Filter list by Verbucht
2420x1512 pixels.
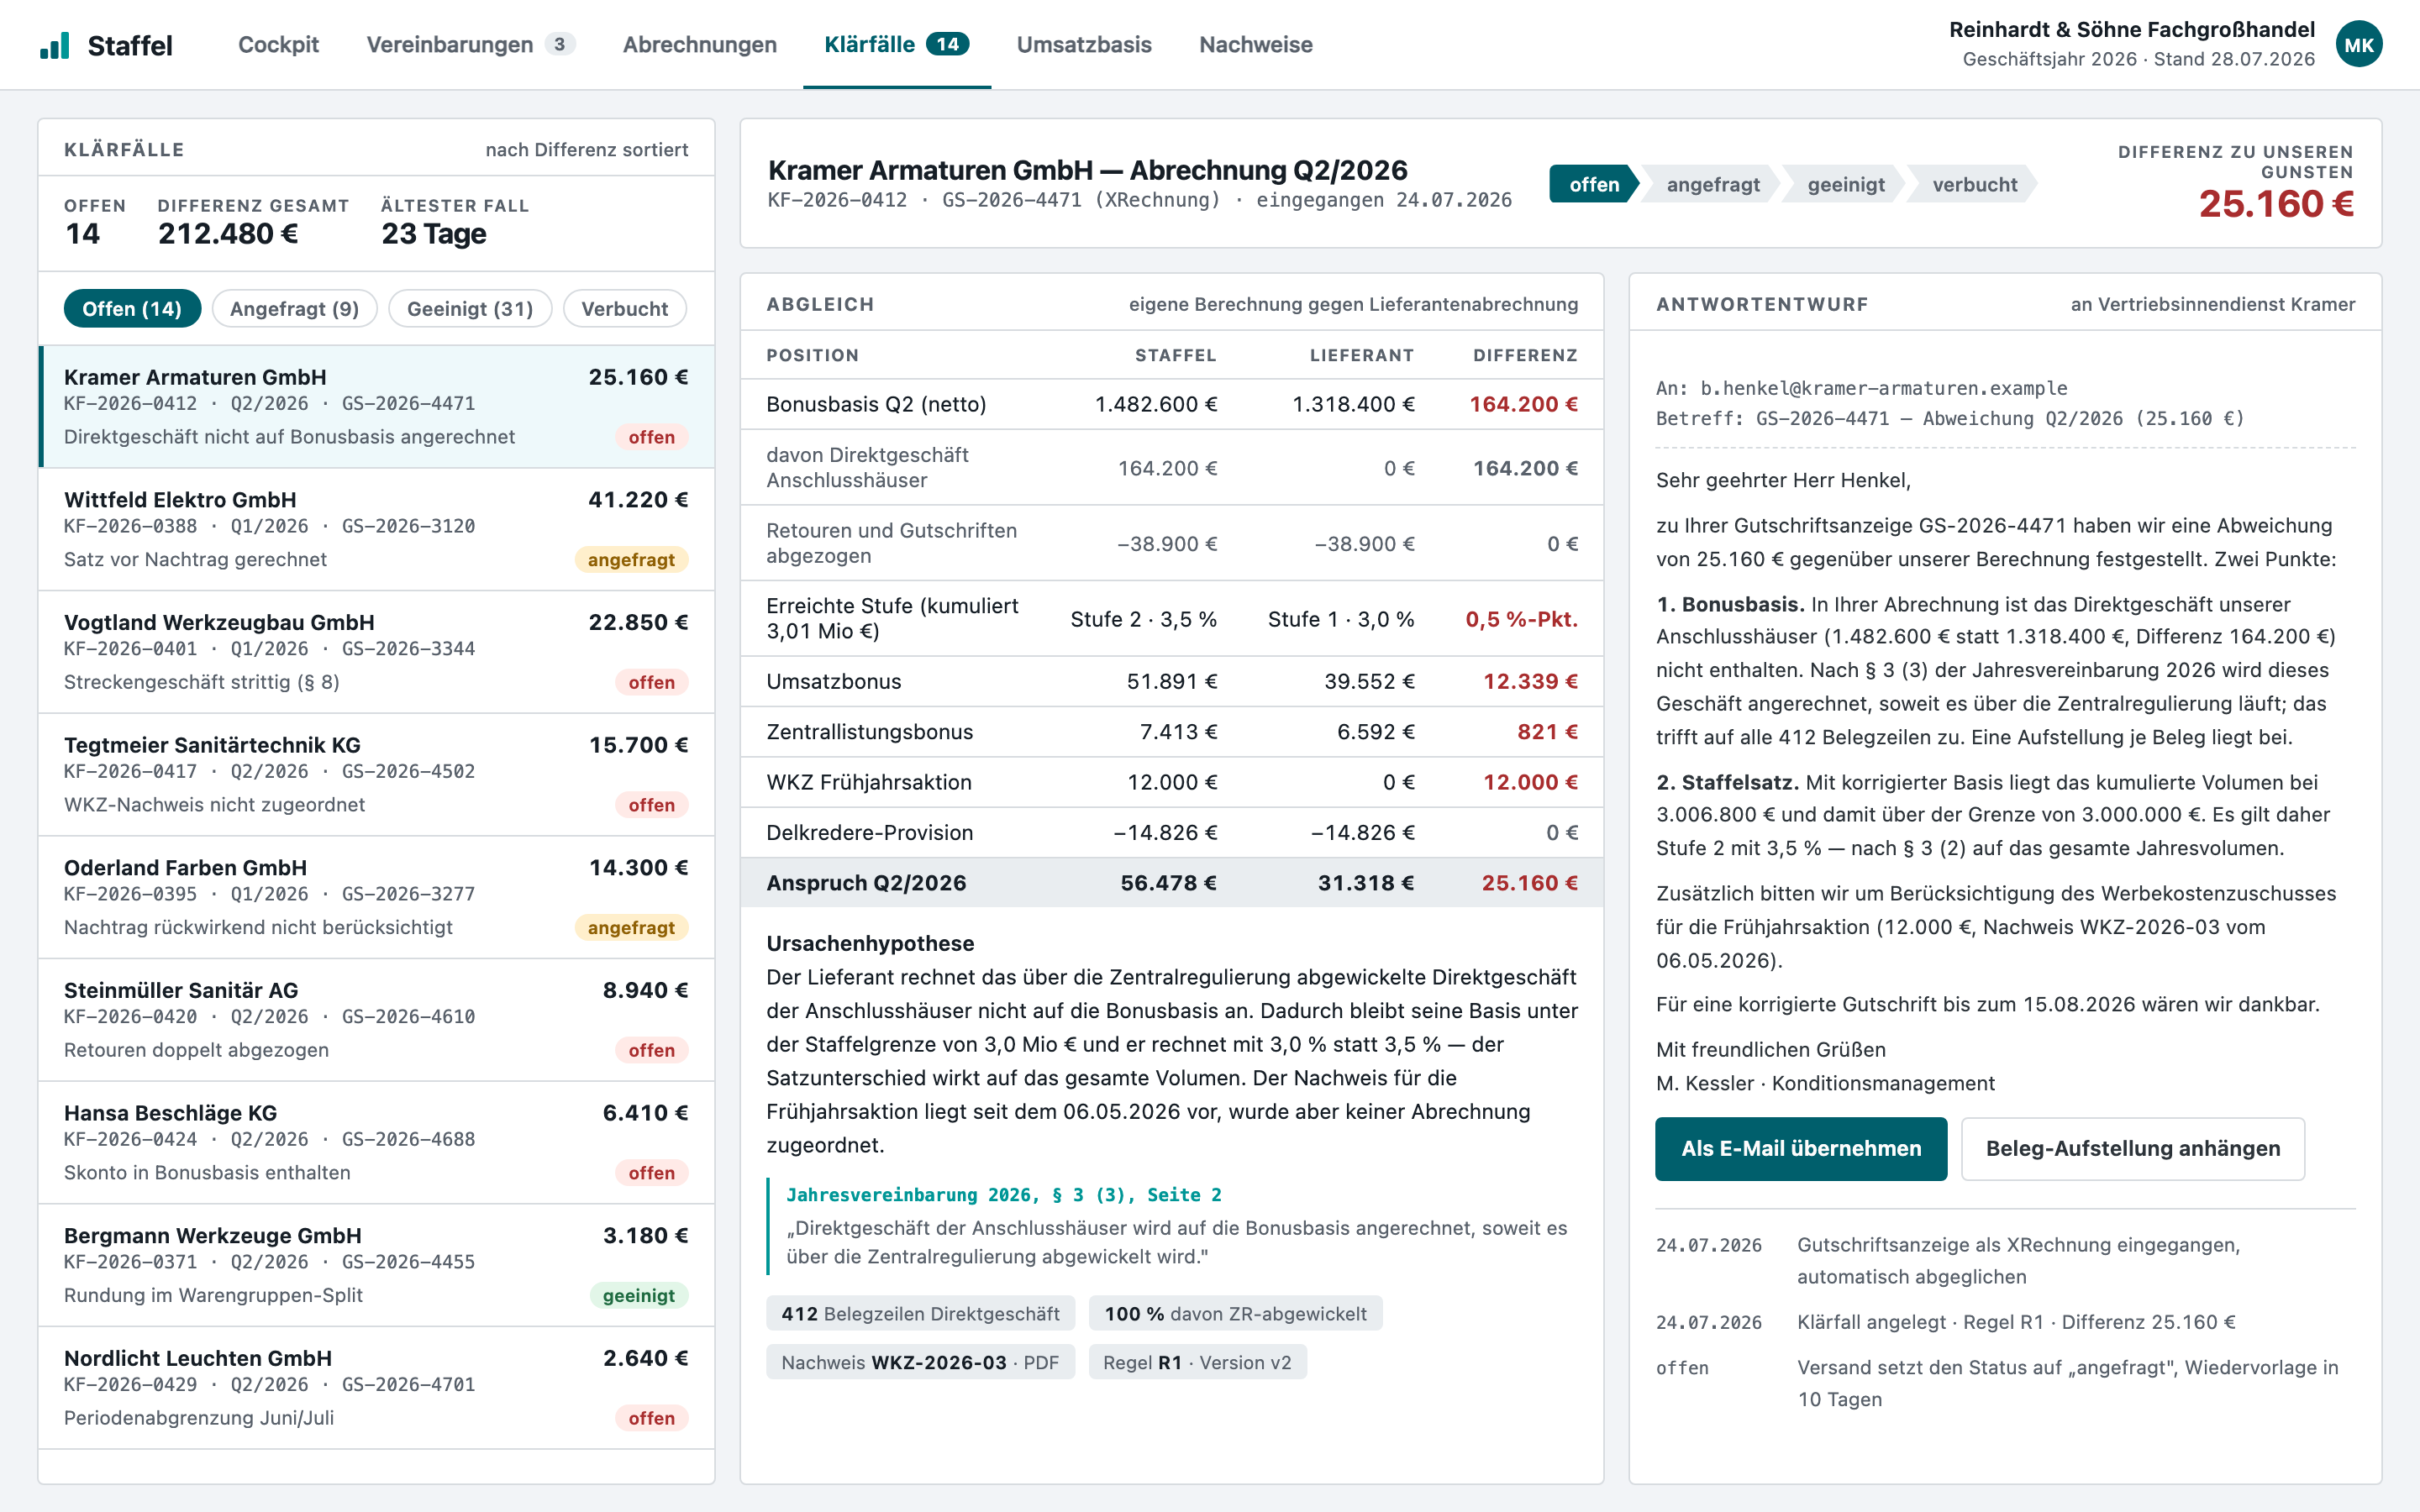pos(625,309)
